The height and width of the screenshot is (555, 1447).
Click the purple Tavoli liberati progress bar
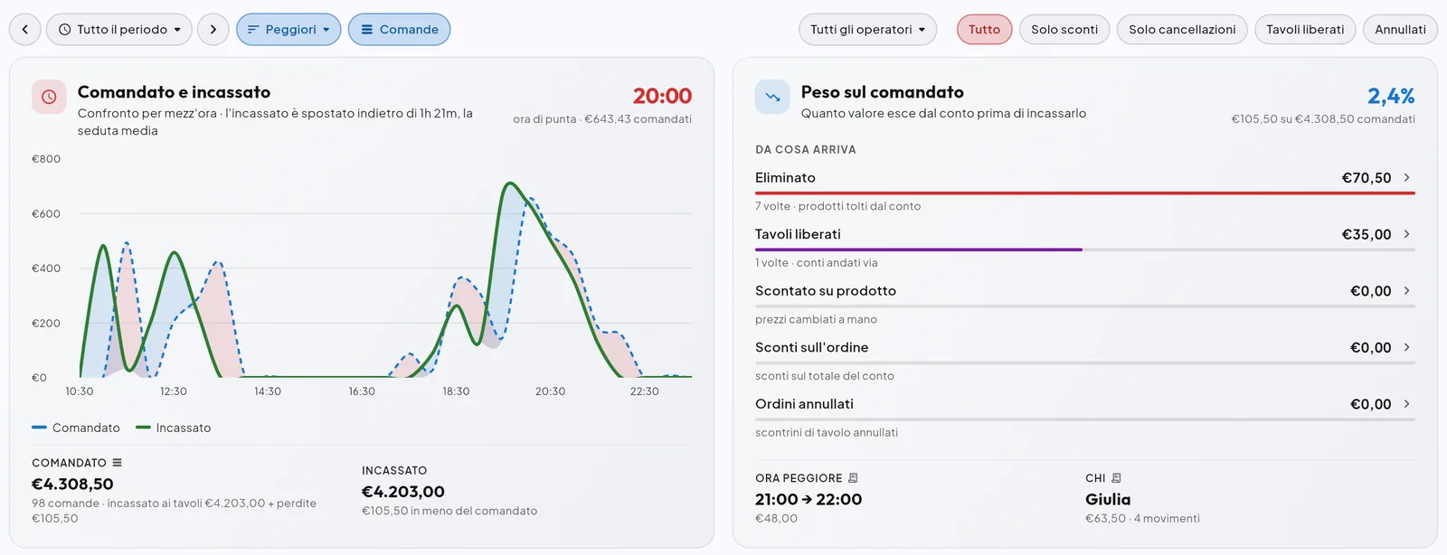(919, 249)
